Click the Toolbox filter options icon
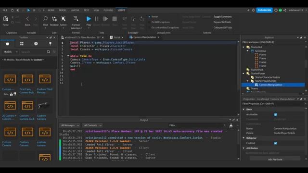Viewport: 308px width, 173px height. pyautogui.click(x=54, y=52)
